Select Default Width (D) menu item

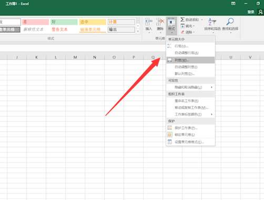point(190,74)
